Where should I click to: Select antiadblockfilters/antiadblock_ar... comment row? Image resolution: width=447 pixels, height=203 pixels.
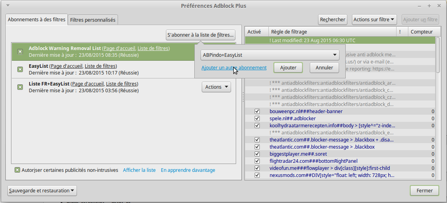[340, 83]
